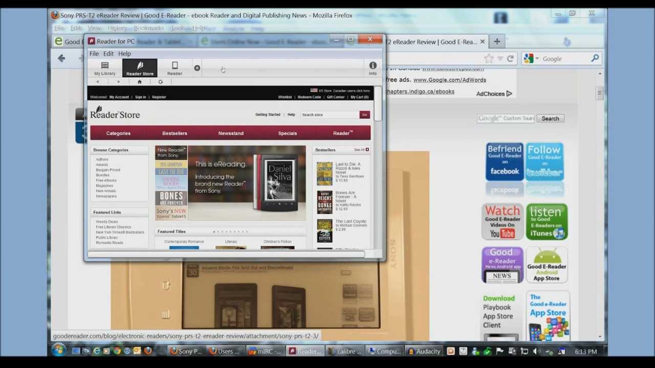The width and height of the screenshot is (655, 368).
Task: Open the Specials store tab
Action: (288, 133)
